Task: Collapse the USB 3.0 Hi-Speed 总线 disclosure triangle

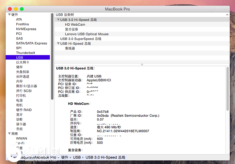Action: (x=58, y=20)
